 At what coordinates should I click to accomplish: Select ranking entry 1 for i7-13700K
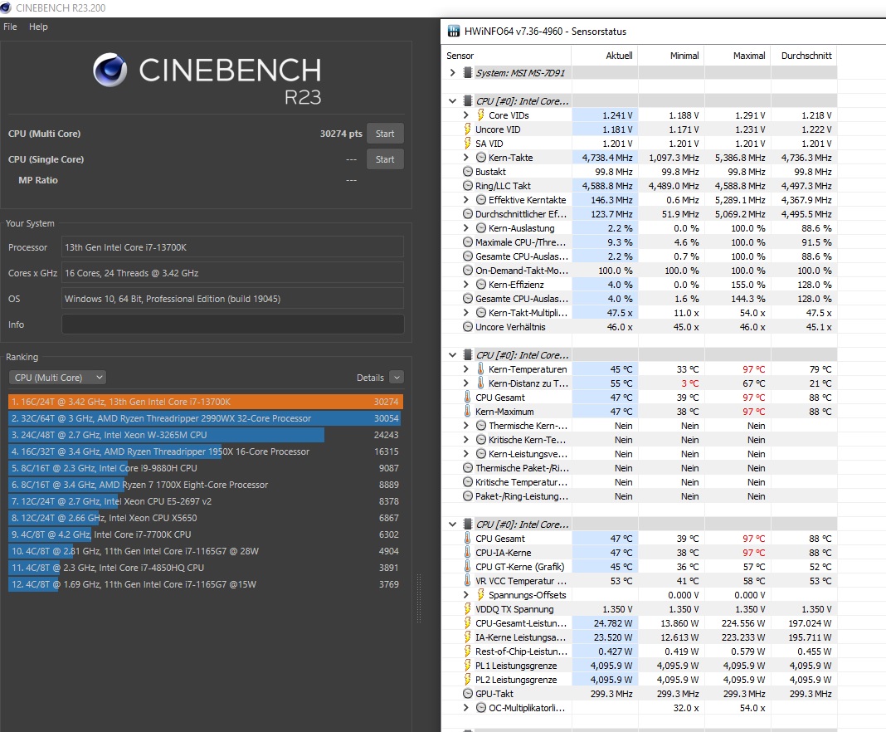(x=206, y=402)
